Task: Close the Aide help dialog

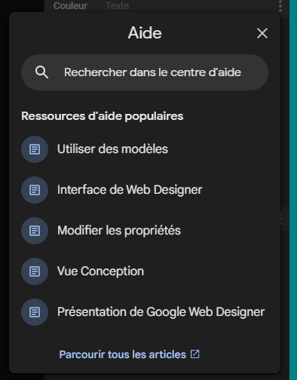Action: click(x=262, y=33)
